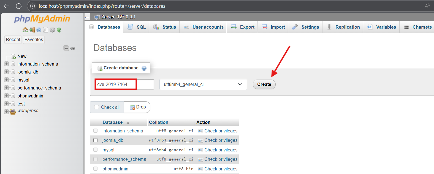The height and width of the screenshot is (174, 434).
Task: Open the utf8mb4_general_ci collation dropdown
Action: 203,85
